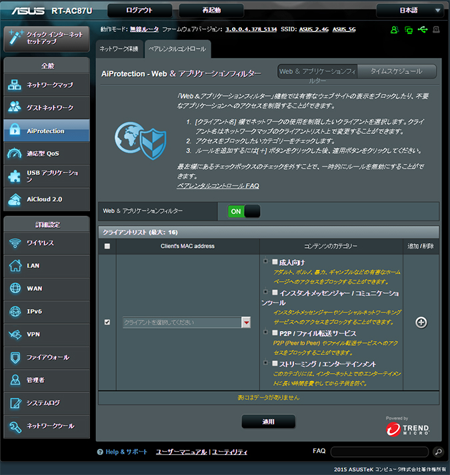Image resolution: width=450 pixels, height=475 pixels.
Task: Open ユーザーマニュアル link
Action: pos(181,452)
